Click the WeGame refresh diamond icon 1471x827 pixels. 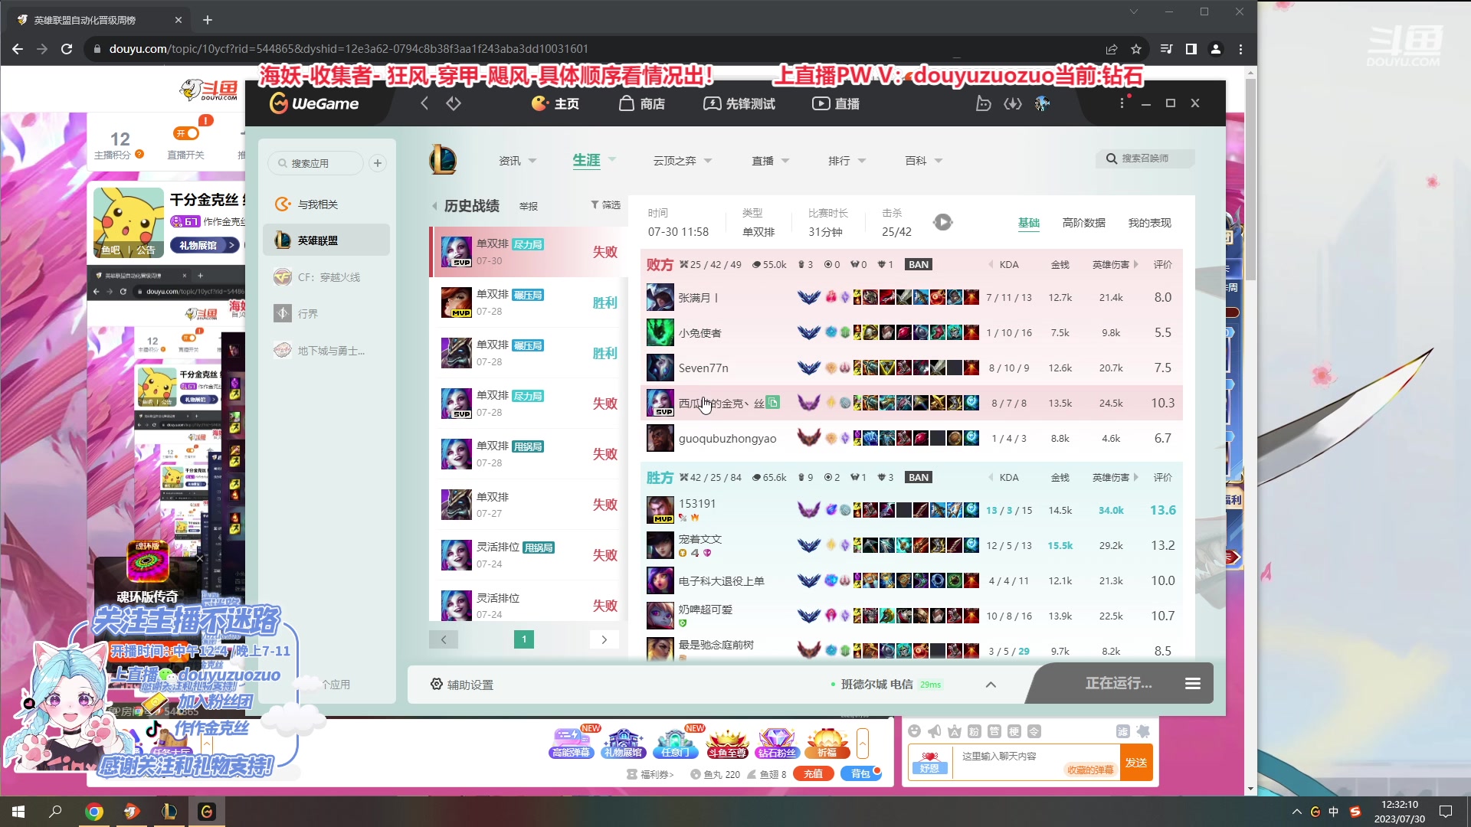tap(454, 103)
